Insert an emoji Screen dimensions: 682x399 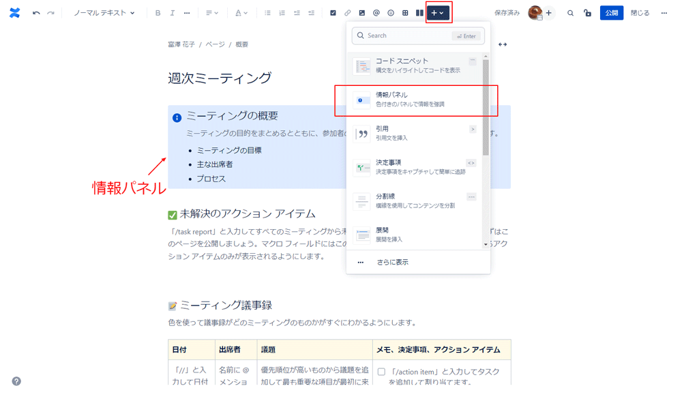(x=391, y=13)
